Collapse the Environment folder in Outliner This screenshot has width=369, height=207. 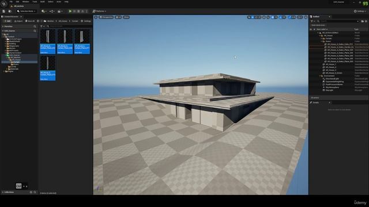[x=319, y=76]
